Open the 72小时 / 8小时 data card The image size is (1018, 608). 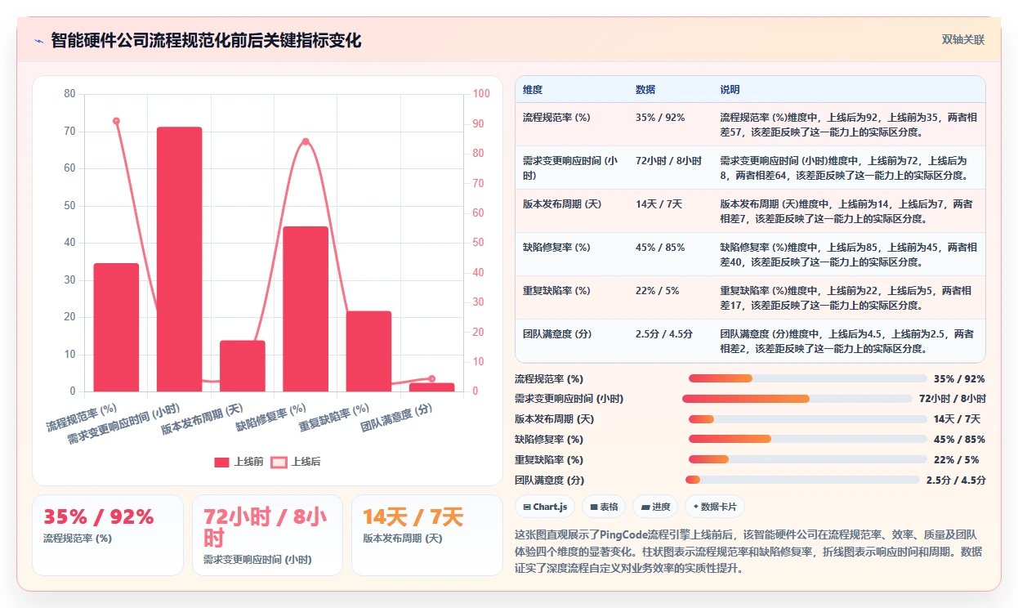point(267,535)
